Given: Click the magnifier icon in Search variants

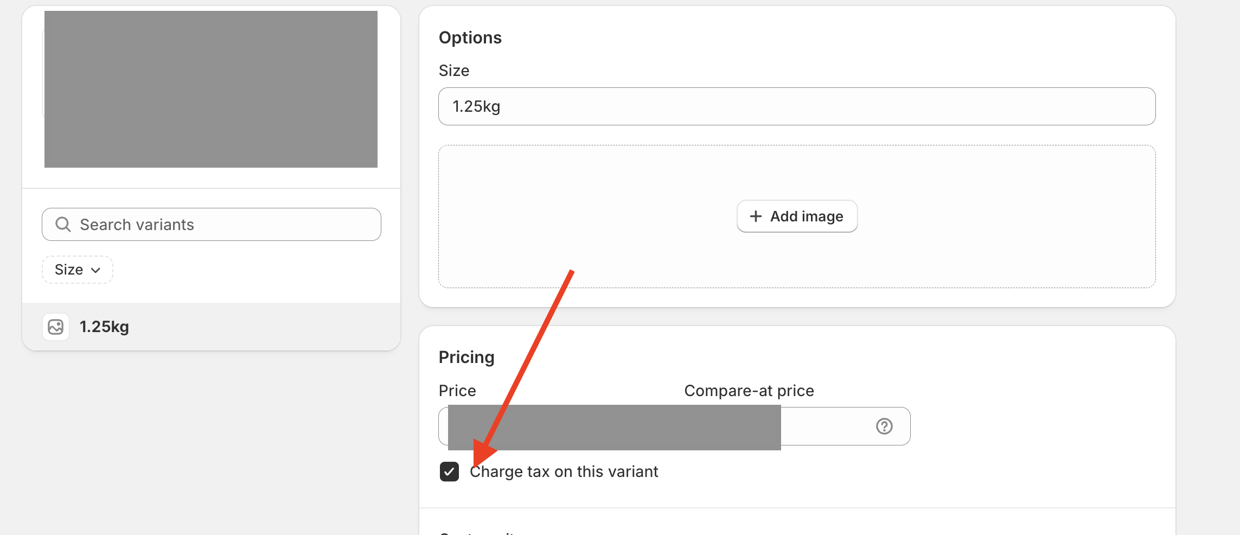Looking at the screenshot, I should coord(63,225).
